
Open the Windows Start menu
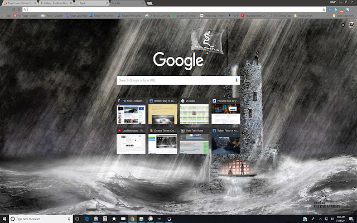4,219
